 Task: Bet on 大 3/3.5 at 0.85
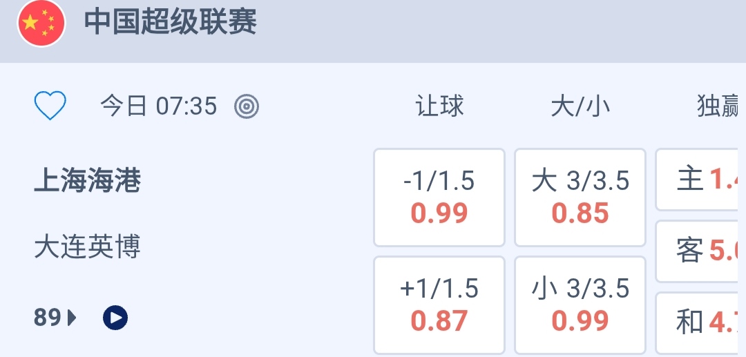tap(580, 197)
